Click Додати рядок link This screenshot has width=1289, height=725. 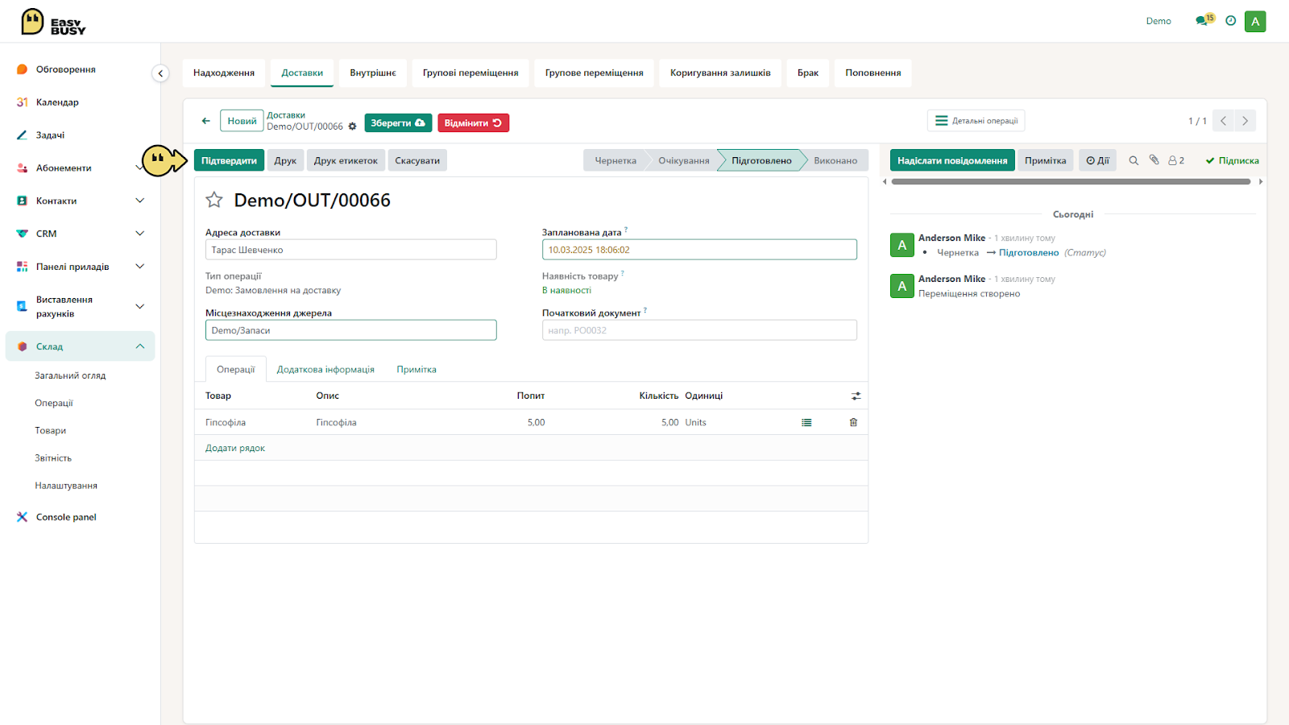pos(235,448)
